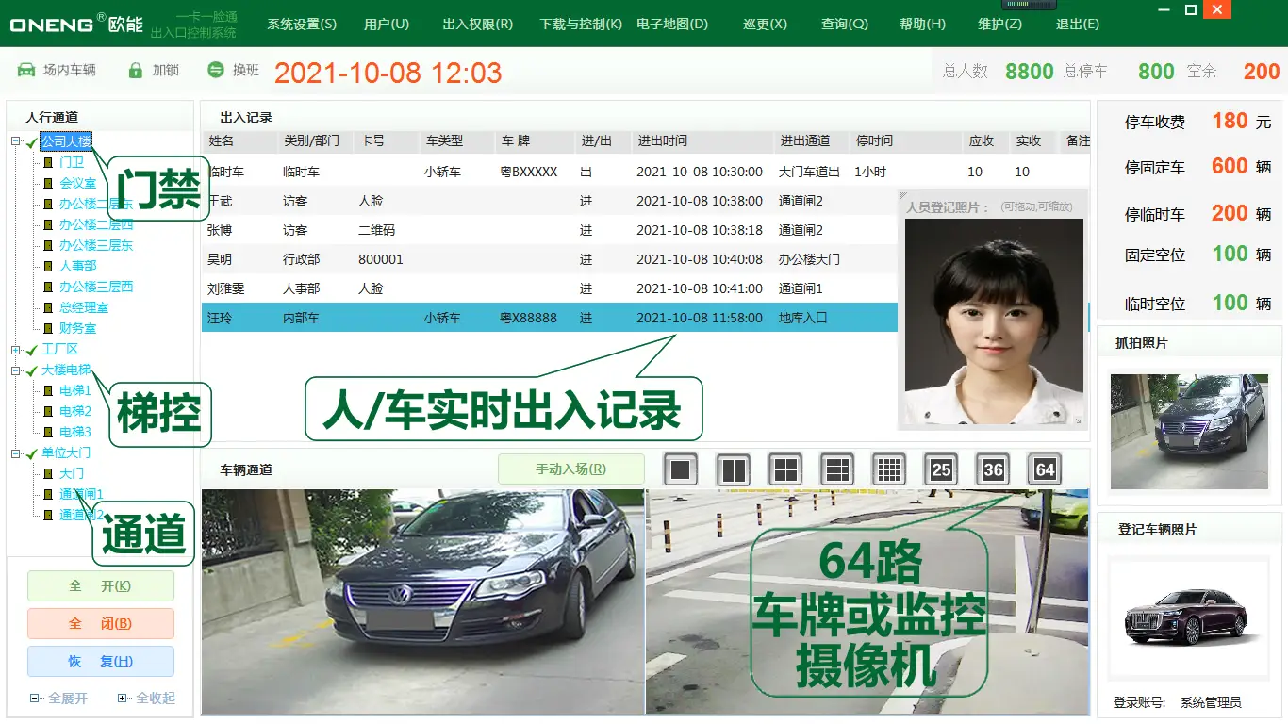Open the 系统设置 menu

point(300,25)
